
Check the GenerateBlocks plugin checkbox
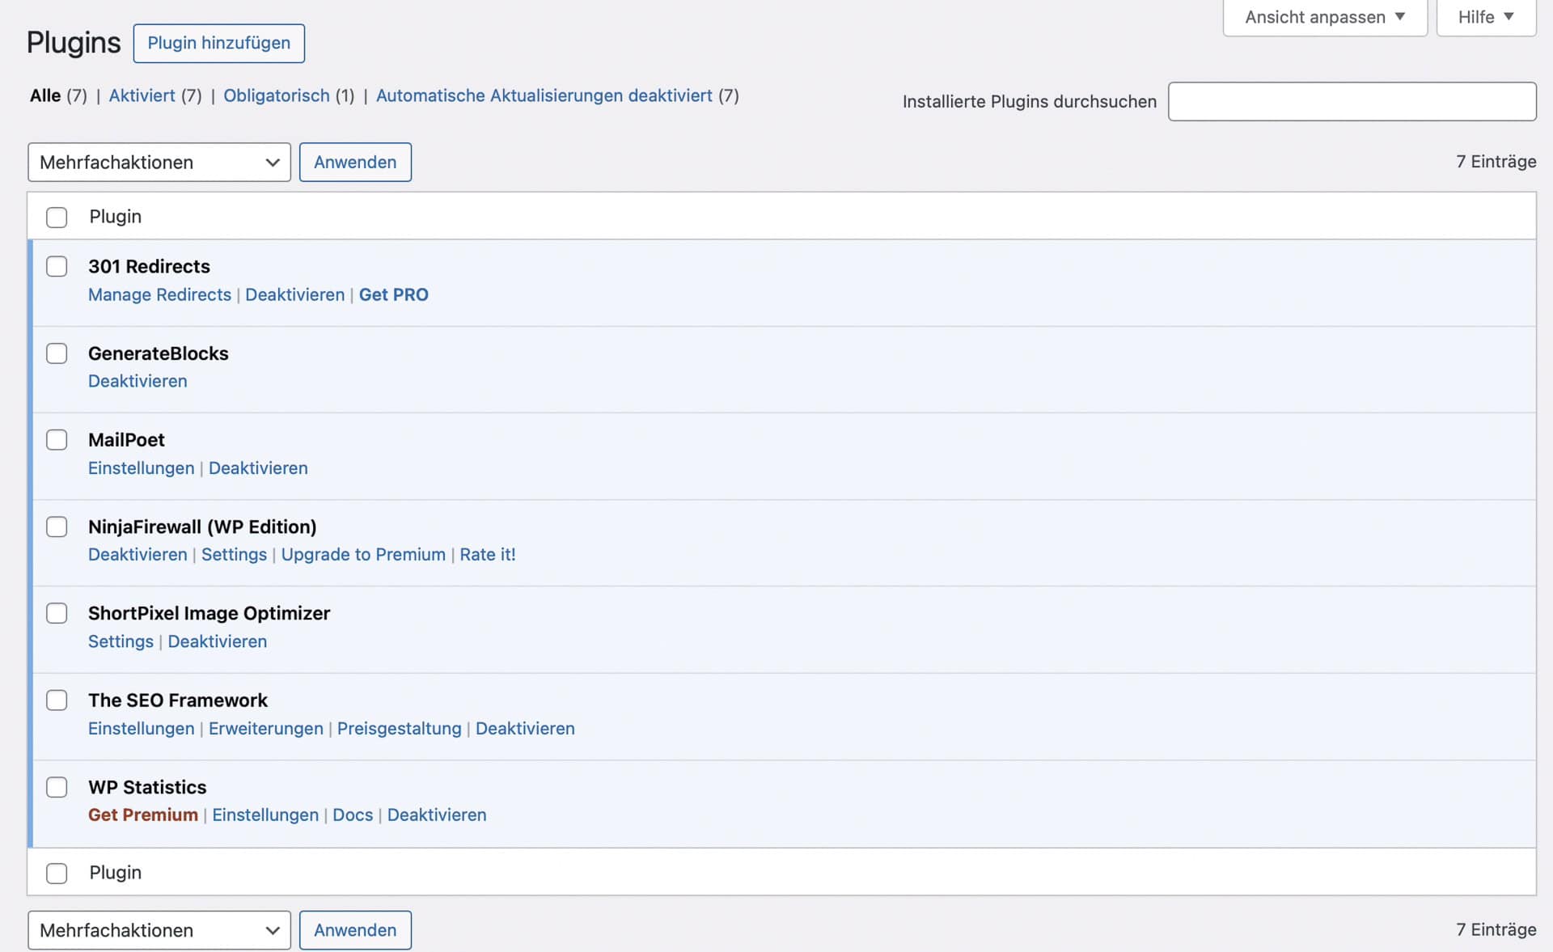[57, 353]
